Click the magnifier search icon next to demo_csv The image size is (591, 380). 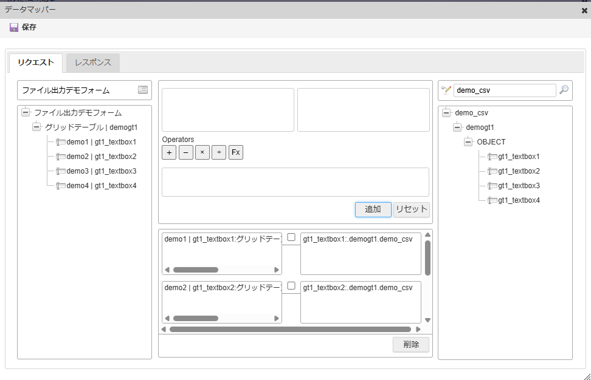tap(564, 90)
